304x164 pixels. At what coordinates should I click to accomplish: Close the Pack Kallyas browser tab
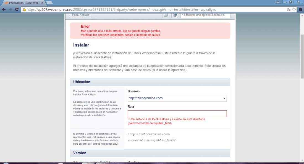(42, 3)
